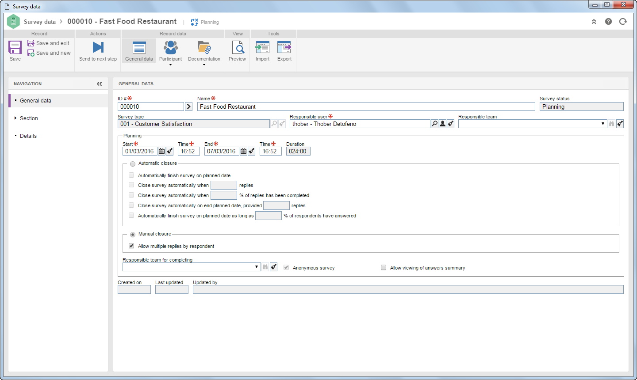Check close on end planned date, provided replies

(131, 205)
